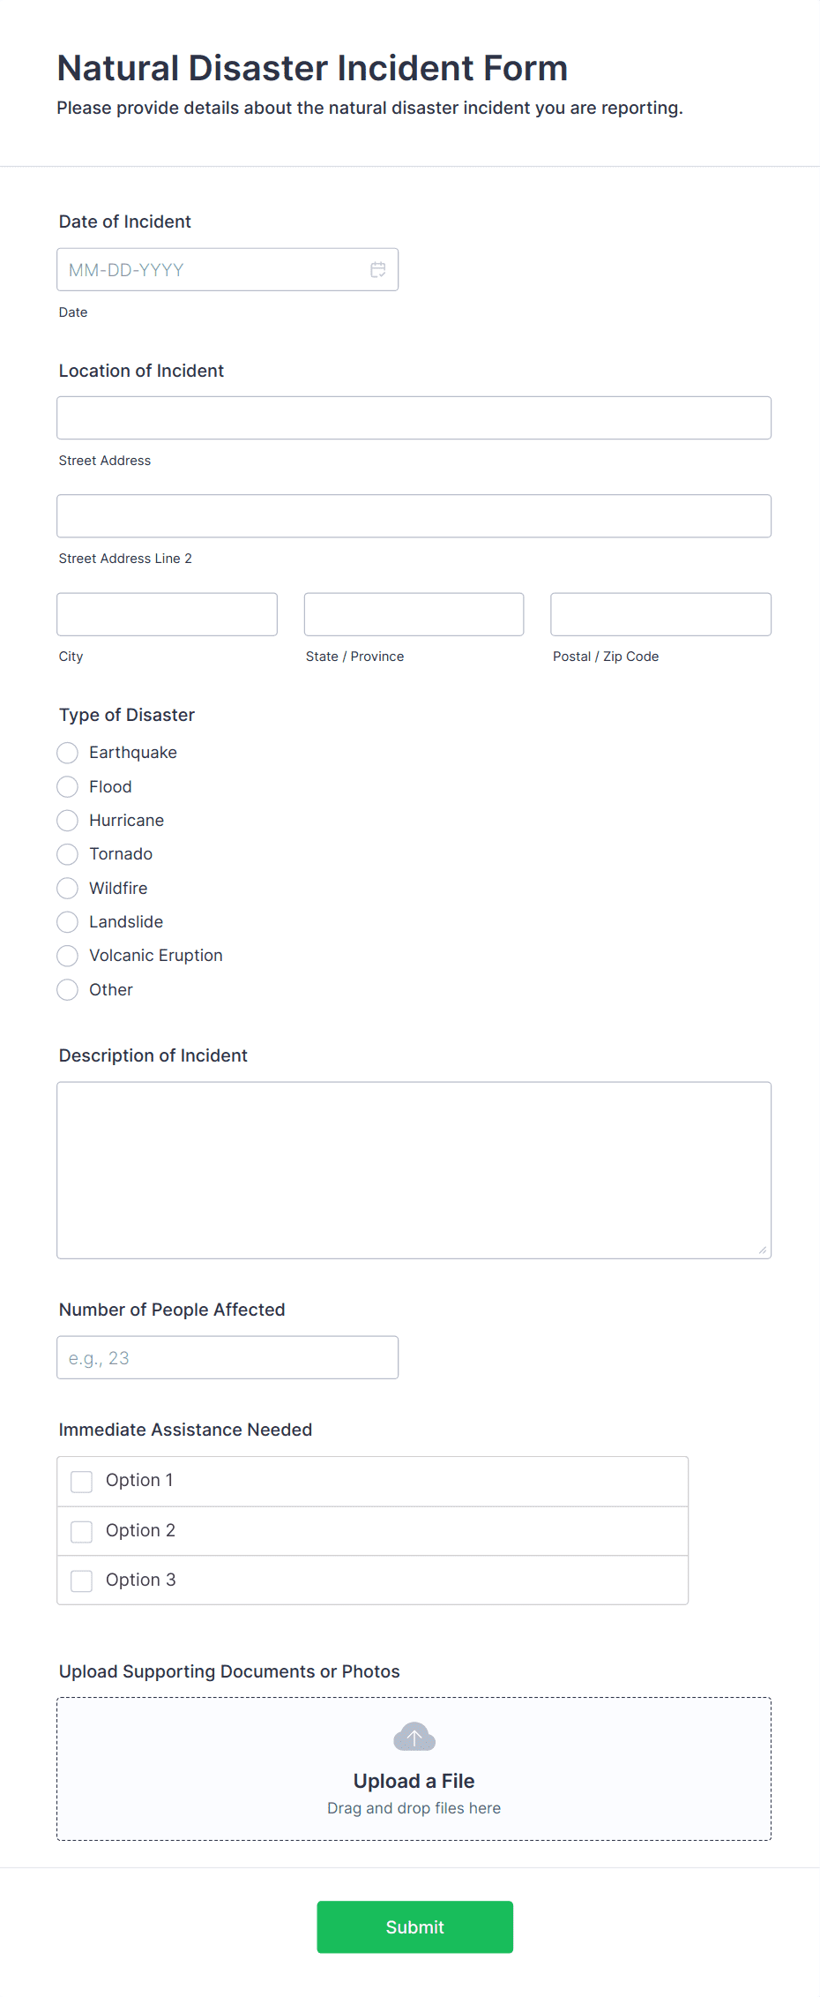Select the Landslide radio button
Screen dimensions: 820x1997
click(67, 922)
